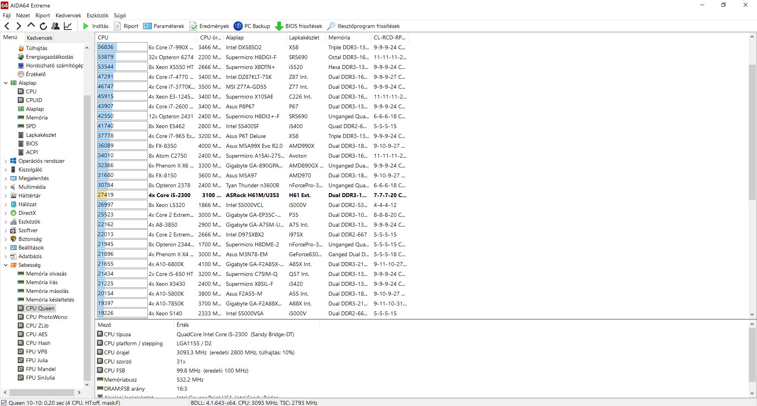Open the Kedvencek menu in the menu bar
Screen dimensions: 757x406
pyautogui.click(x=68, y=15)
